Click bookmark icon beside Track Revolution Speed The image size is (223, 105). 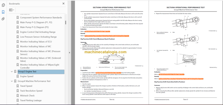(x=18, y=91)
